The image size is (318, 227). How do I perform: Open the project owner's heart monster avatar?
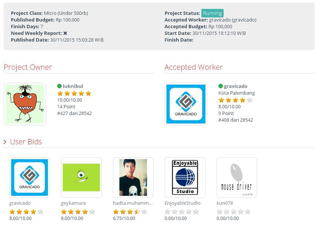click(25, 104)
